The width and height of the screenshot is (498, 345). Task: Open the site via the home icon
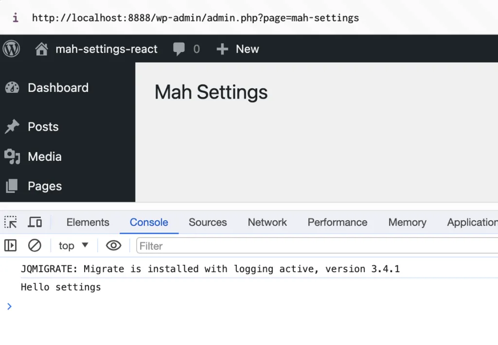click(x=41, y=49)
